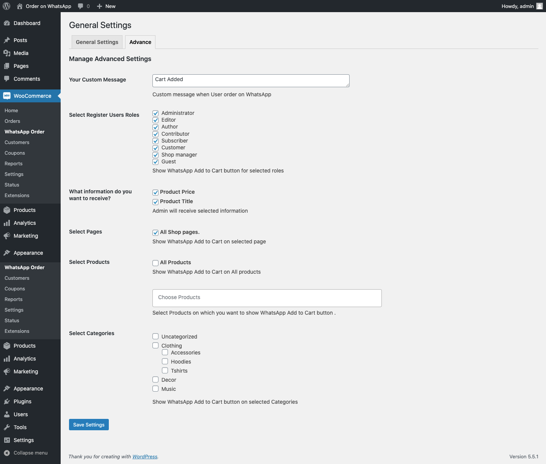Screen dimensions: 546x464
Task: Click the comments bubble in the top toolbar
Action: (81, 6)
